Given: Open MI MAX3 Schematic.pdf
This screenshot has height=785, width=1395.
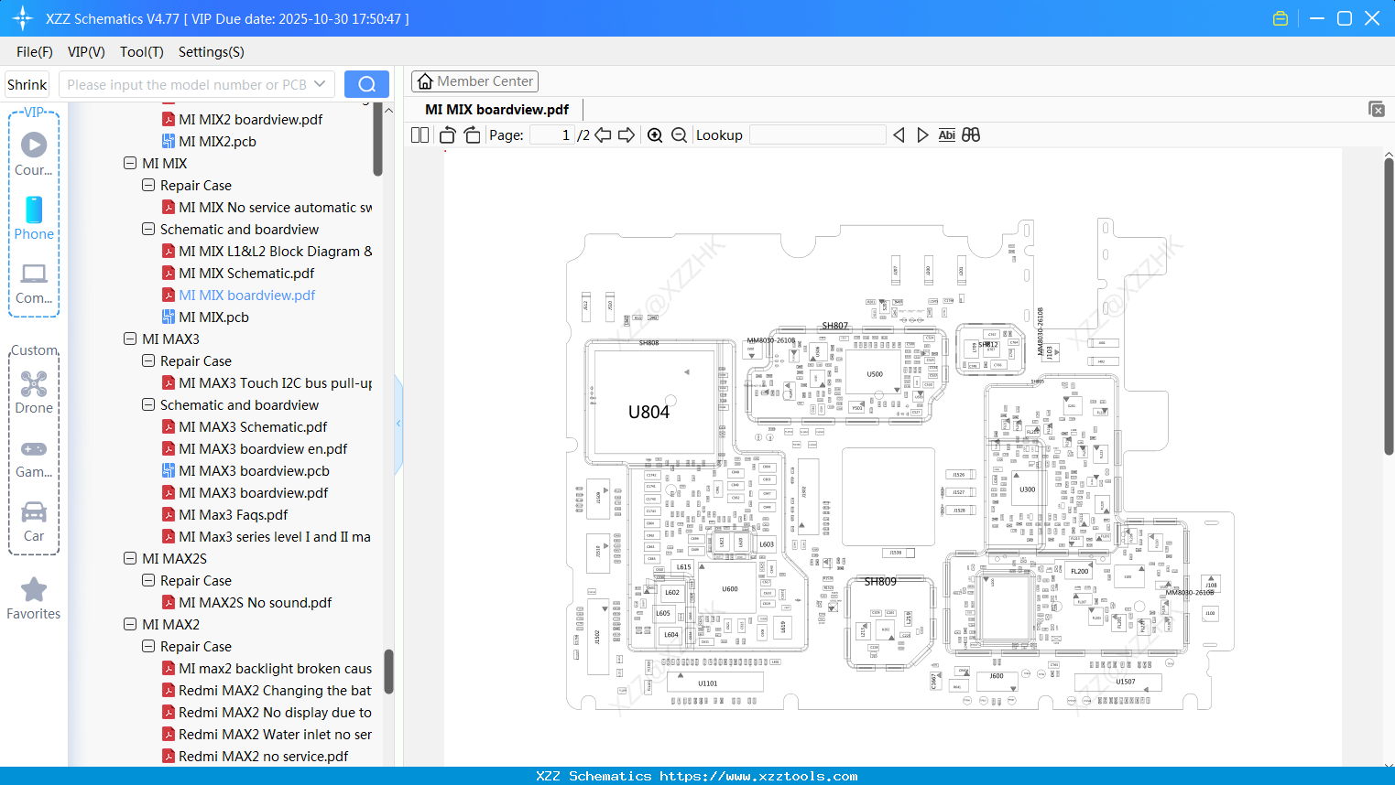Looking at the screenshot, I should 253,427.
